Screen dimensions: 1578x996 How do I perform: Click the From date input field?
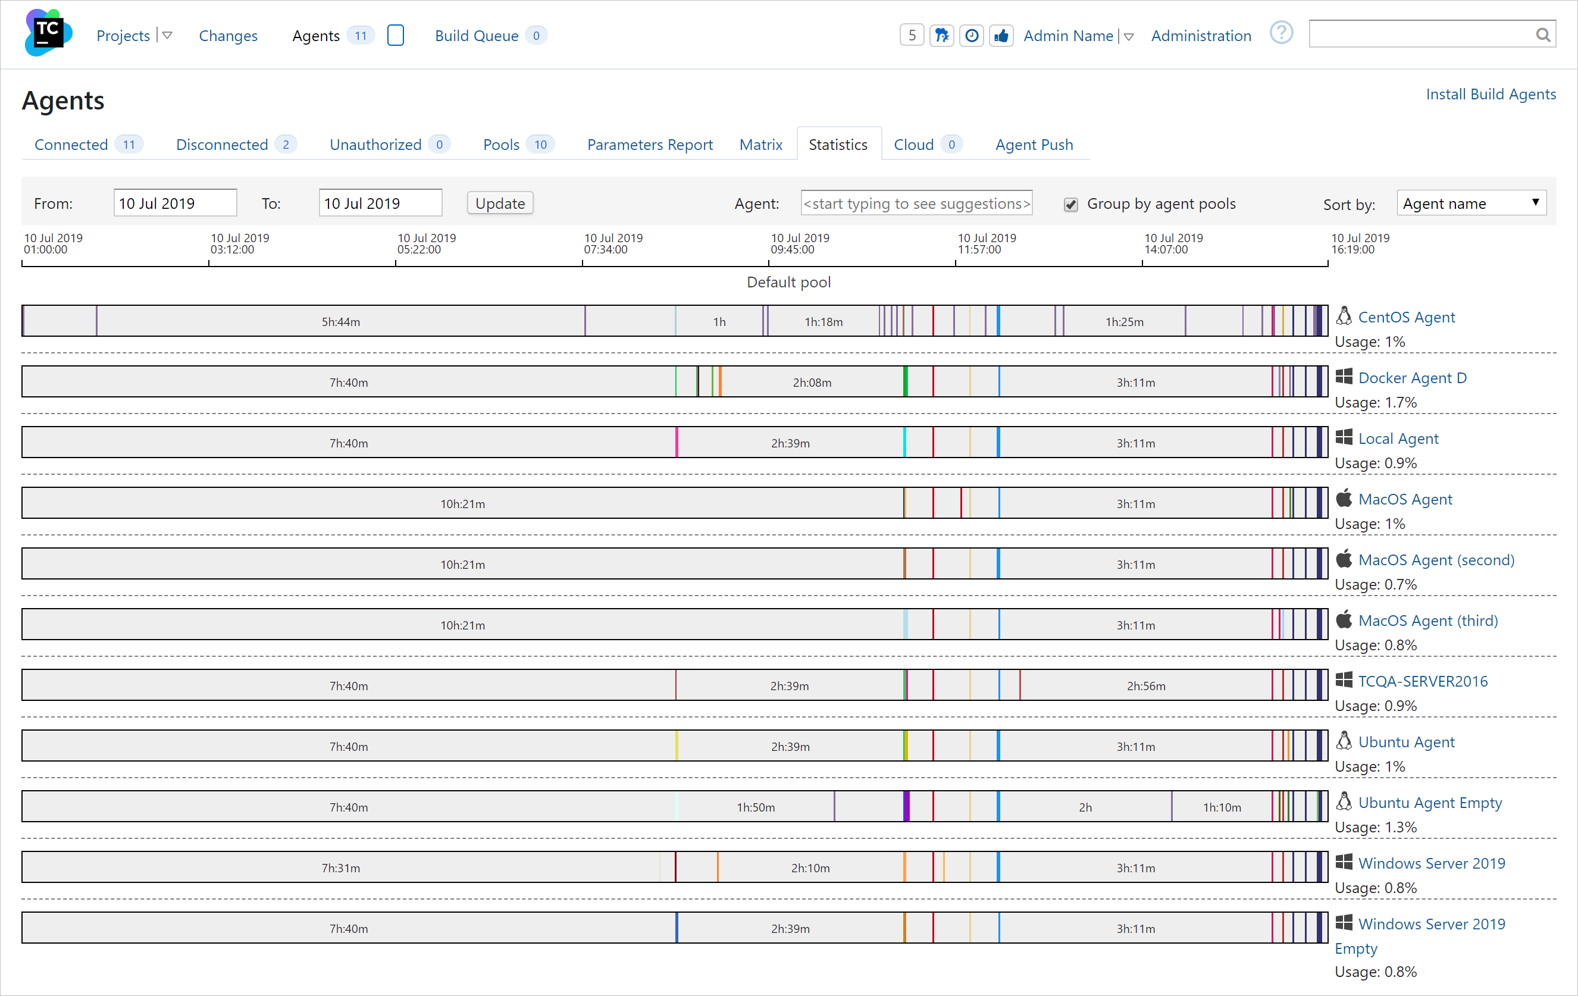pos(175,203)
